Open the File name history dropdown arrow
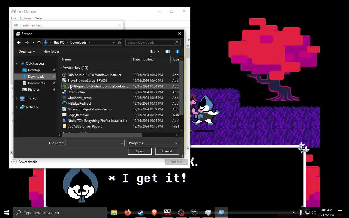This screenshot has height=218, width=349. coord(122,143)
